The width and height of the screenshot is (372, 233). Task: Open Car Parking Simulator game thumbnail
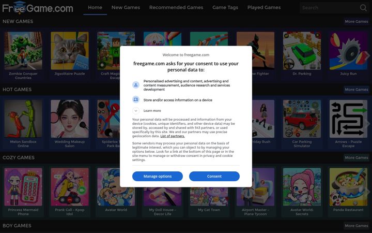click(302, 119)
